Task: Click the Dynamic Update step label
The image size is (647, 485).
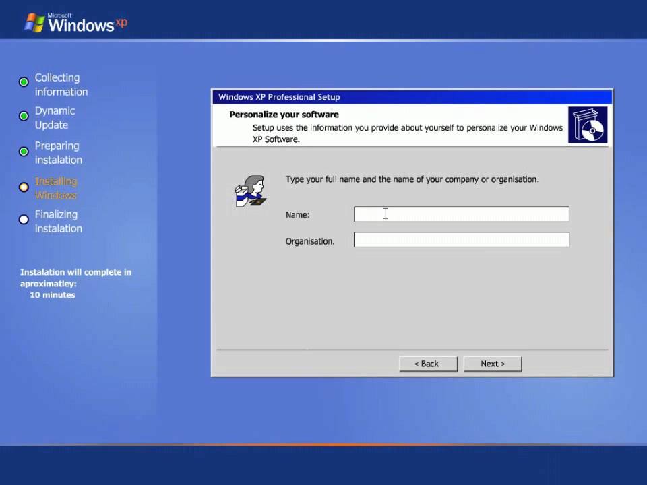Action: (x=55, y=118)
